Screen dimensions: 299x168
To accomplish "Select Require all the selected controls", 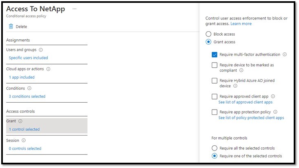I will pos(215,148).
